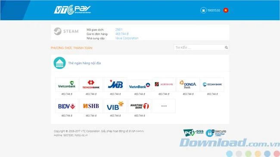280x157 pixels.
Task: Click the Steam logo
Action: pyautogui.click(x=66, y=31)
